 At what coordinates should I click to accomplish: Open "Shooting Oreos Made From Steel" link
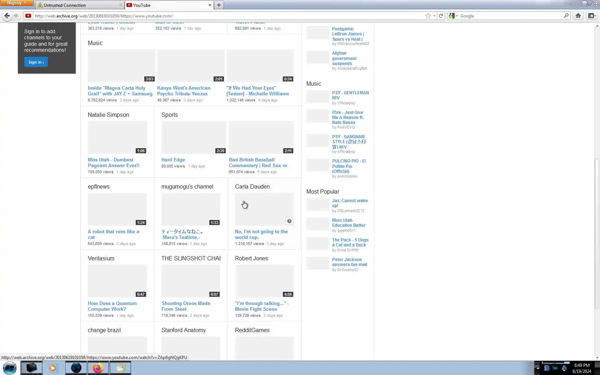click(186, 306)
